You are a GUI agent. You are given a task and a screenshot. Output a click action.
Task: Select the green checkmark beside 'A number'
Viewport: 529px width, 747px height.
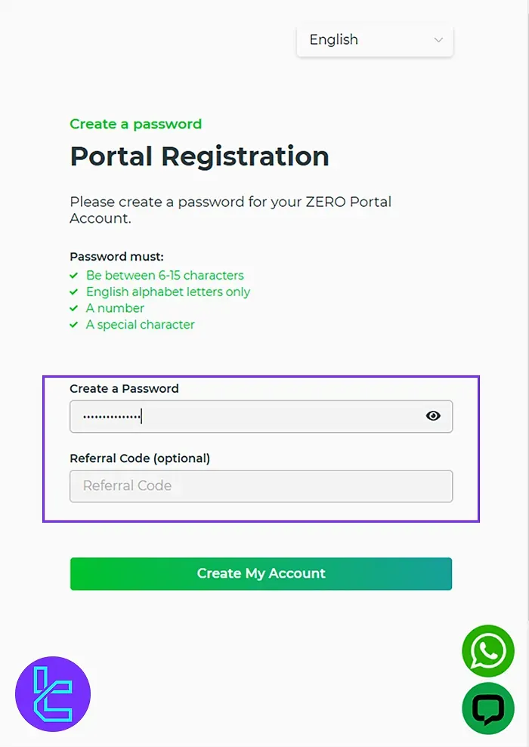pyautogui.click(x=73, y=308)
